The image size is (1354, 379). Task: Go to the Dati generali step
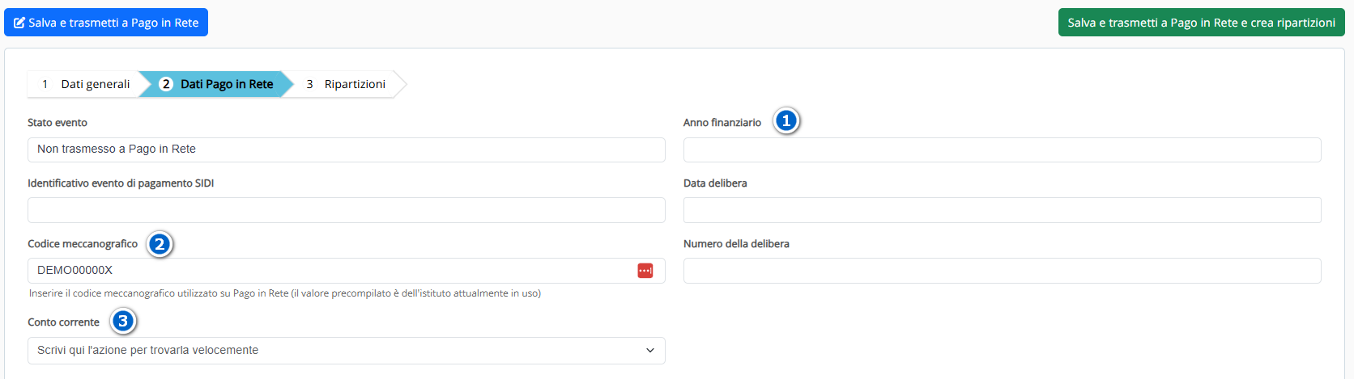[85, 84]
